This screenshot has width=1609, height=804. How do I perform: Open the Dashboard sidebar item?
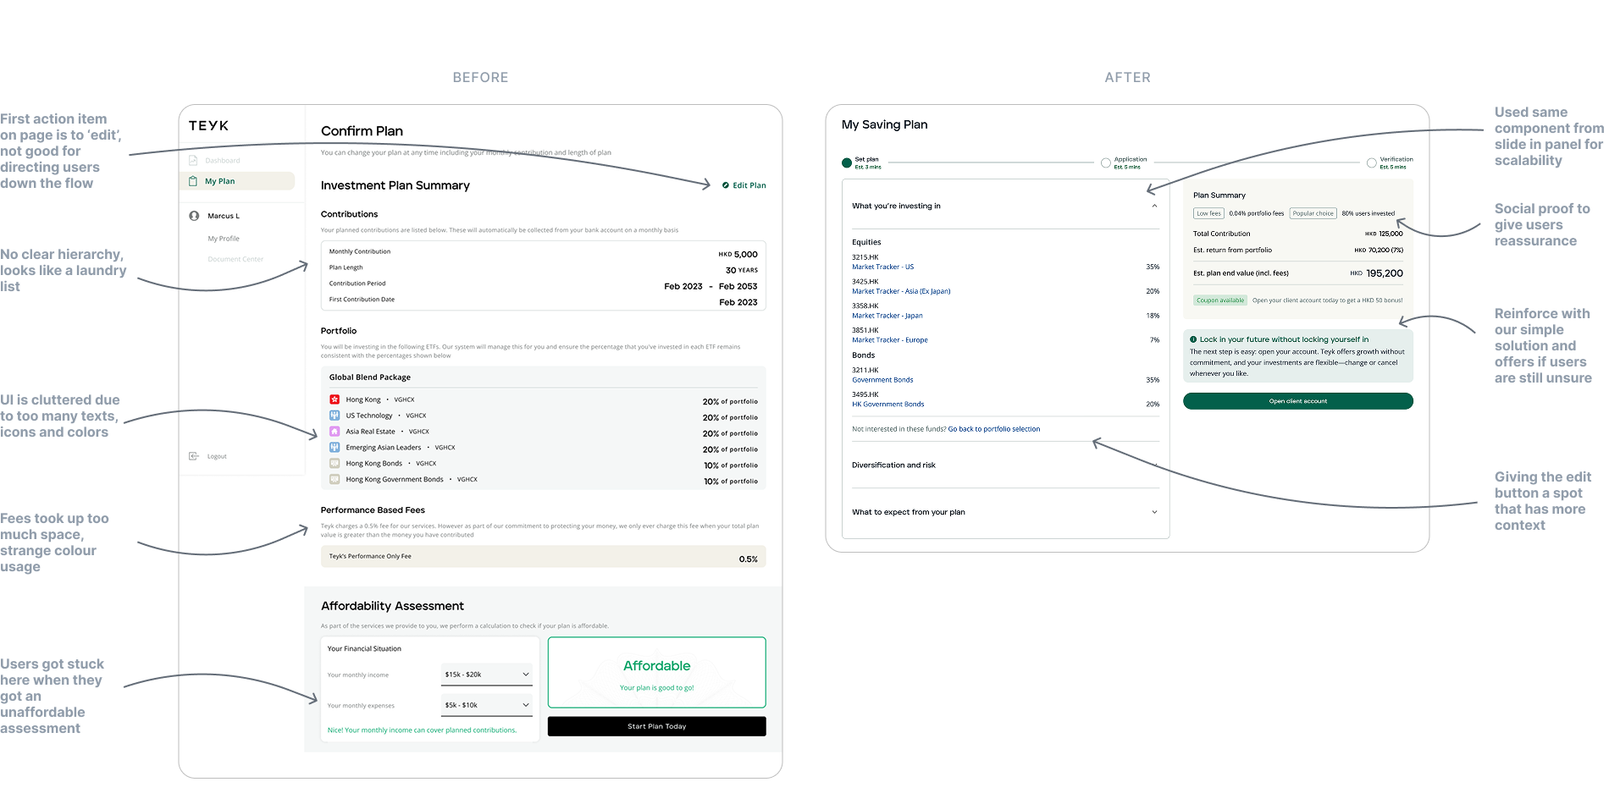tap(222, 161)
